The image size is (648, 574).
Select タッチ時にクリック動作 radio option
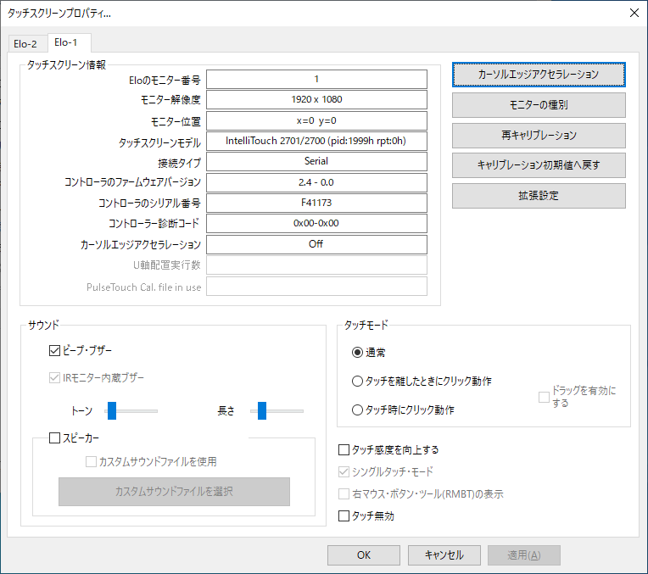coord(357,410)
